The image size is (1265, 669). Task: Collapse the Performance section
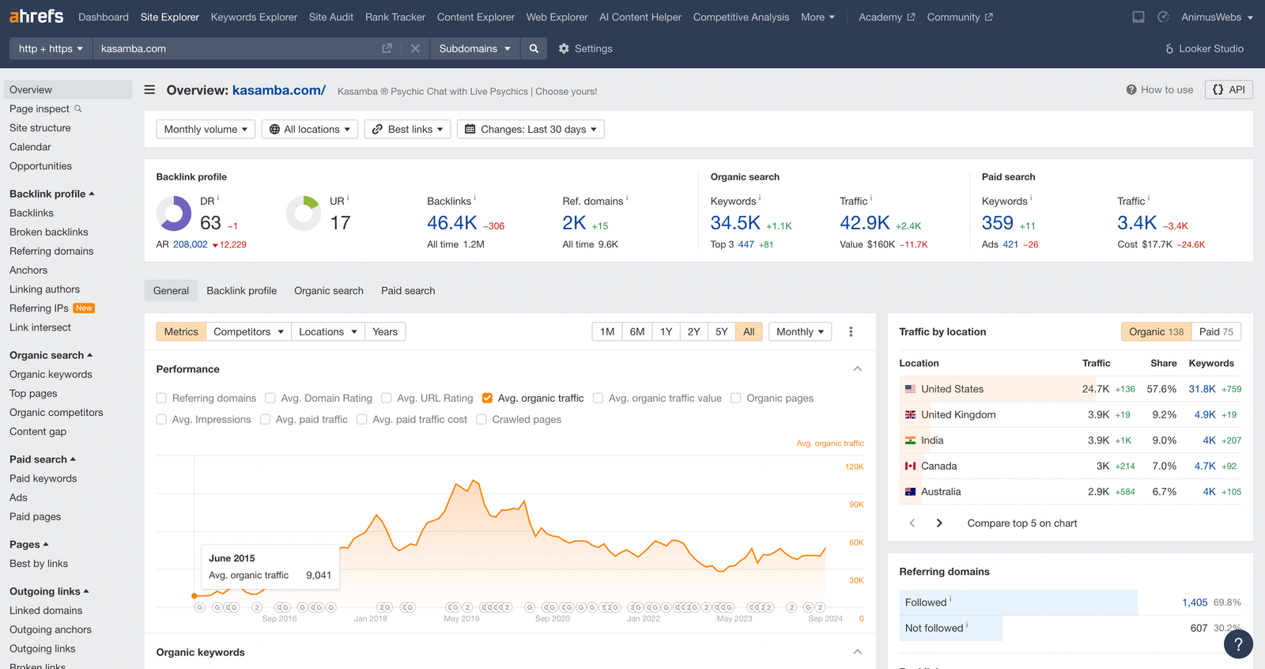[x=857, y=369]
